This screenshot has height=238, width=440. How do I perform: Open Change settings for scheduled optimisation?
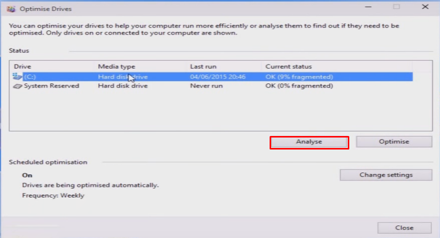386,174
